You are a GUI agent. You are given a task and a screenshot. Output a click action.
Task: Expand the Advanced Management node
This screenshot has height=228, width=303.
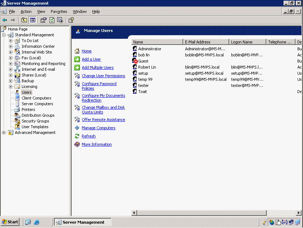(x=4, y=133)
